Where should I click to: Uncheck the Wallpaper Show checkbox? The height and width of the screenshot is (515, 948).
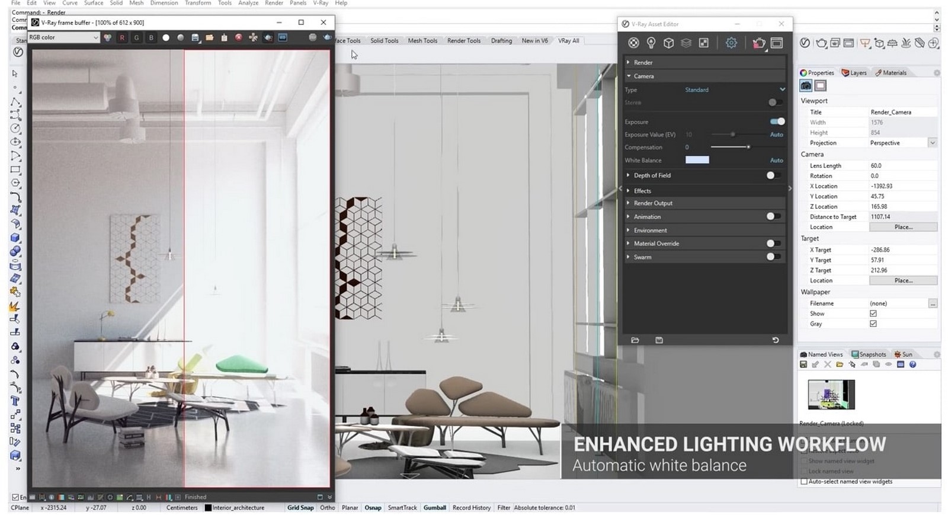[x=873, y=314]
